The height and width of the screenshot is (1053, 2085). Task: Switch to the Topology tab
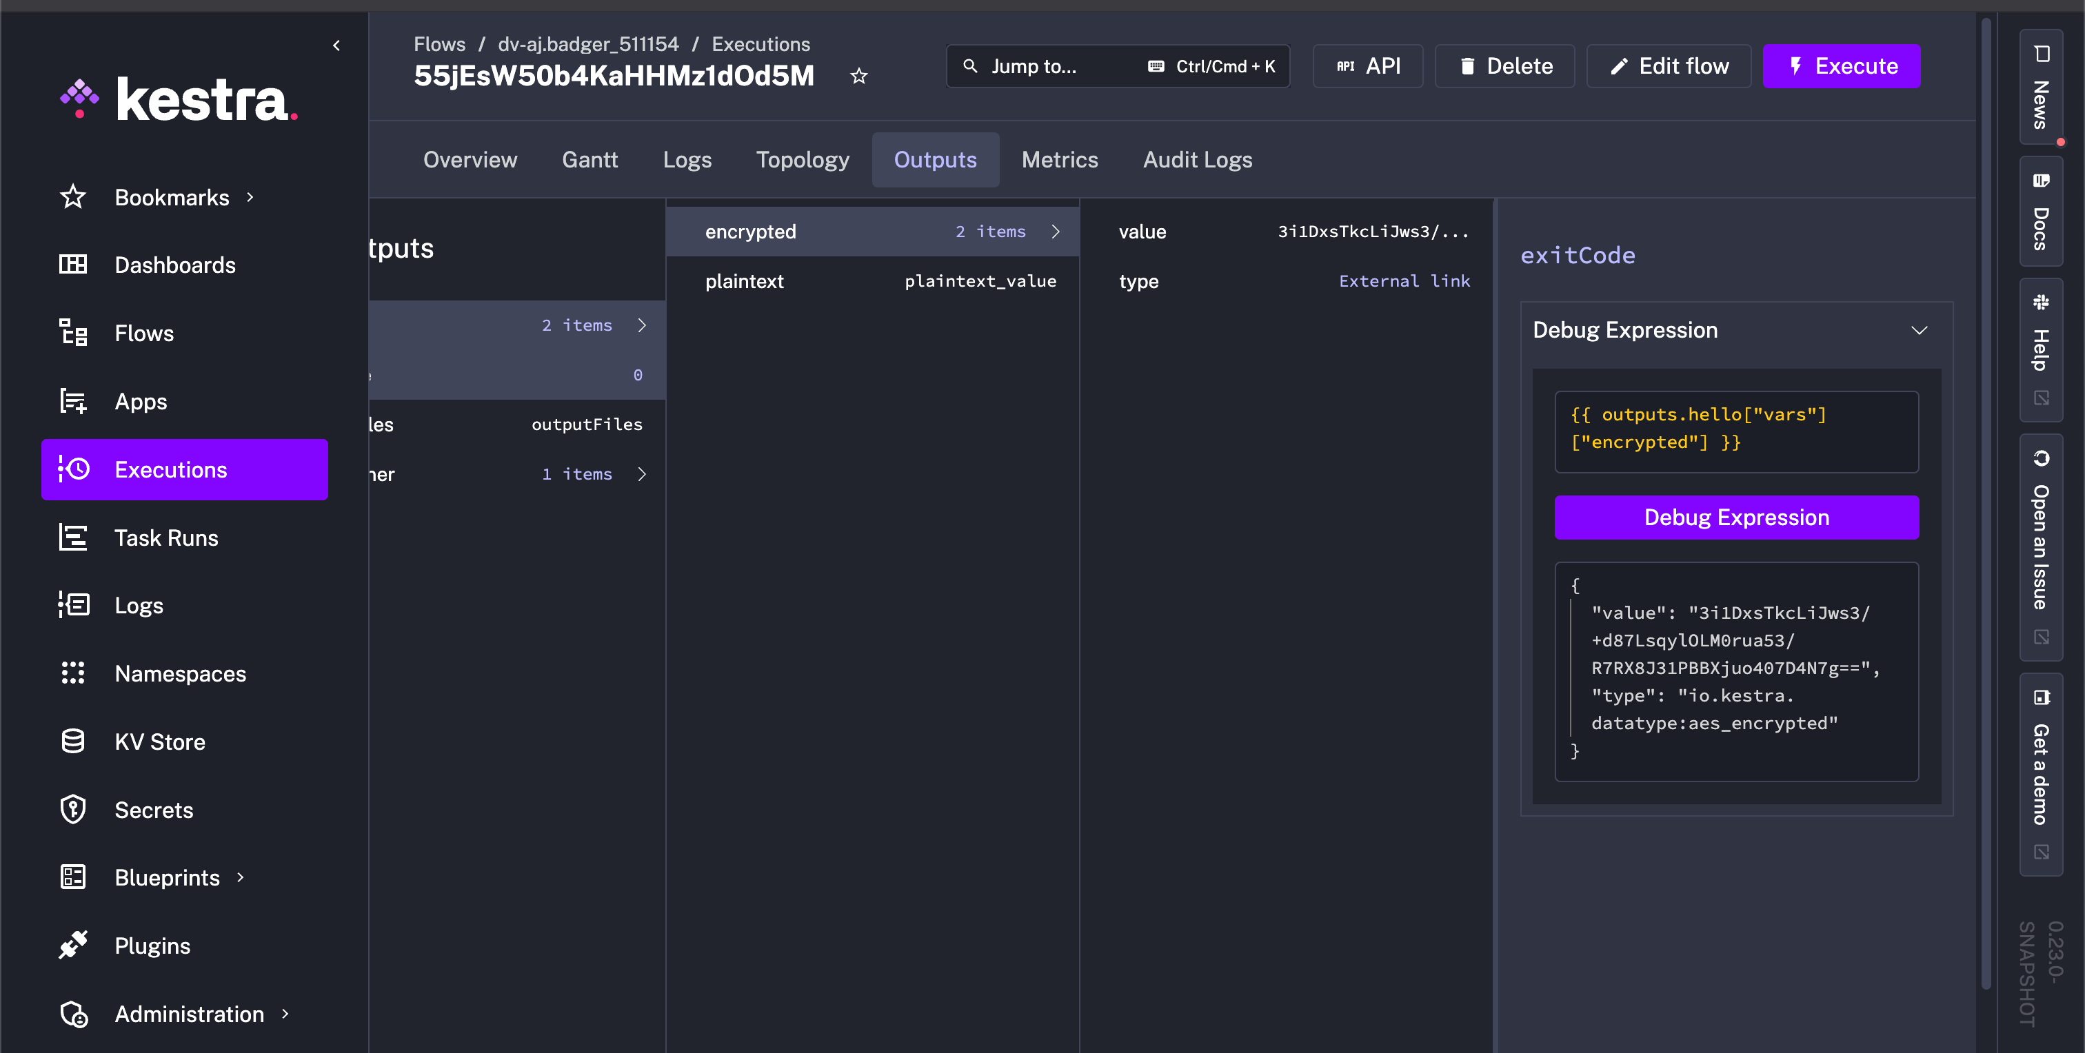coord(802,159)
